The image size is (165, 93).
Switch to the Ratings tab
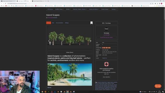67,23
